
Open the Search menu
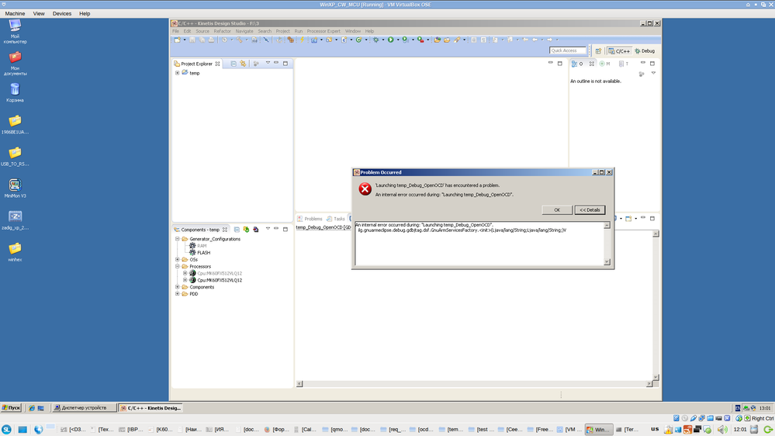pyautogui.click(x=265, y=31)
